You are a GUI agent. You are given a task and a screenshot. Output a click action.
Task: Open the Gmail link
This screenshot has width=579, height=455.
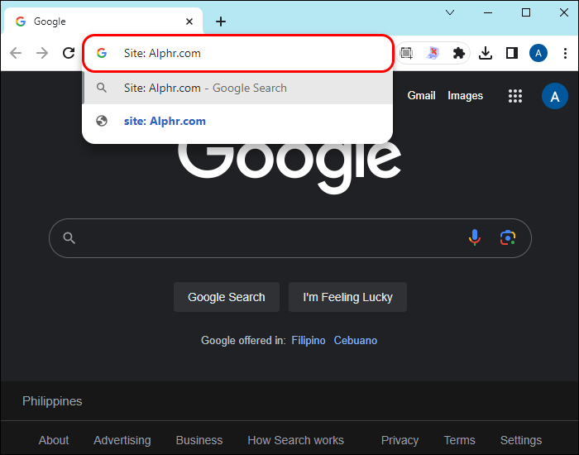tap(421, 96)
